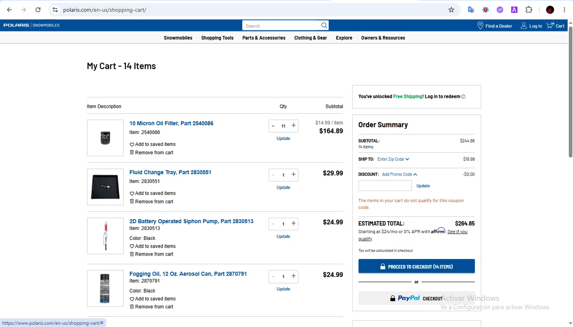Decrease Fluid Change Tray quantity
Image resolution: width=573 pixels, height=327 pixels.
pos(273,175)
